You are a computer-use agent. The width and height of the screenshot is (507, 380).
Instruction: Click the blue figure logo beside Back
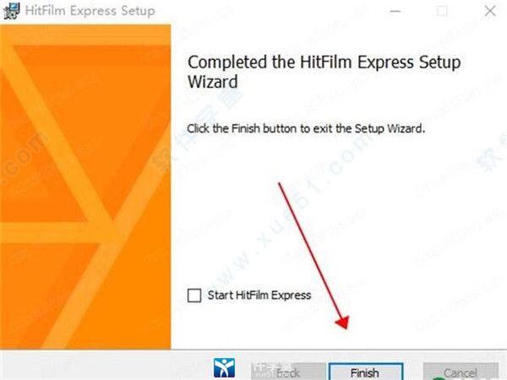(x=224, y=367)
